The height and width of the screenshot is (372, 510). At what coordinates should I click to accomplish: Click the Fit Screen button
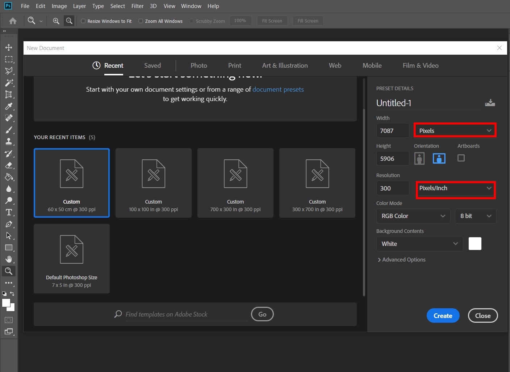[x=272, y=21]
